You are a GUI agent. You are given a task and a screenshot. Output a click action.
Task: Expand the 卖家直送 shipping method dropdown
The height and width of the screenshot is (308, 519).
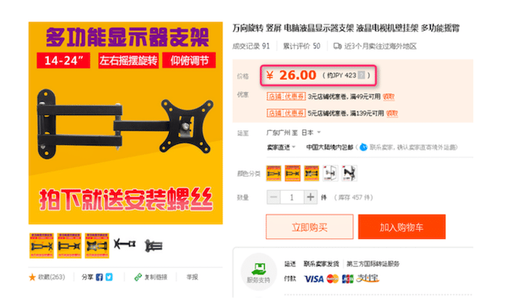click(281, 148)
